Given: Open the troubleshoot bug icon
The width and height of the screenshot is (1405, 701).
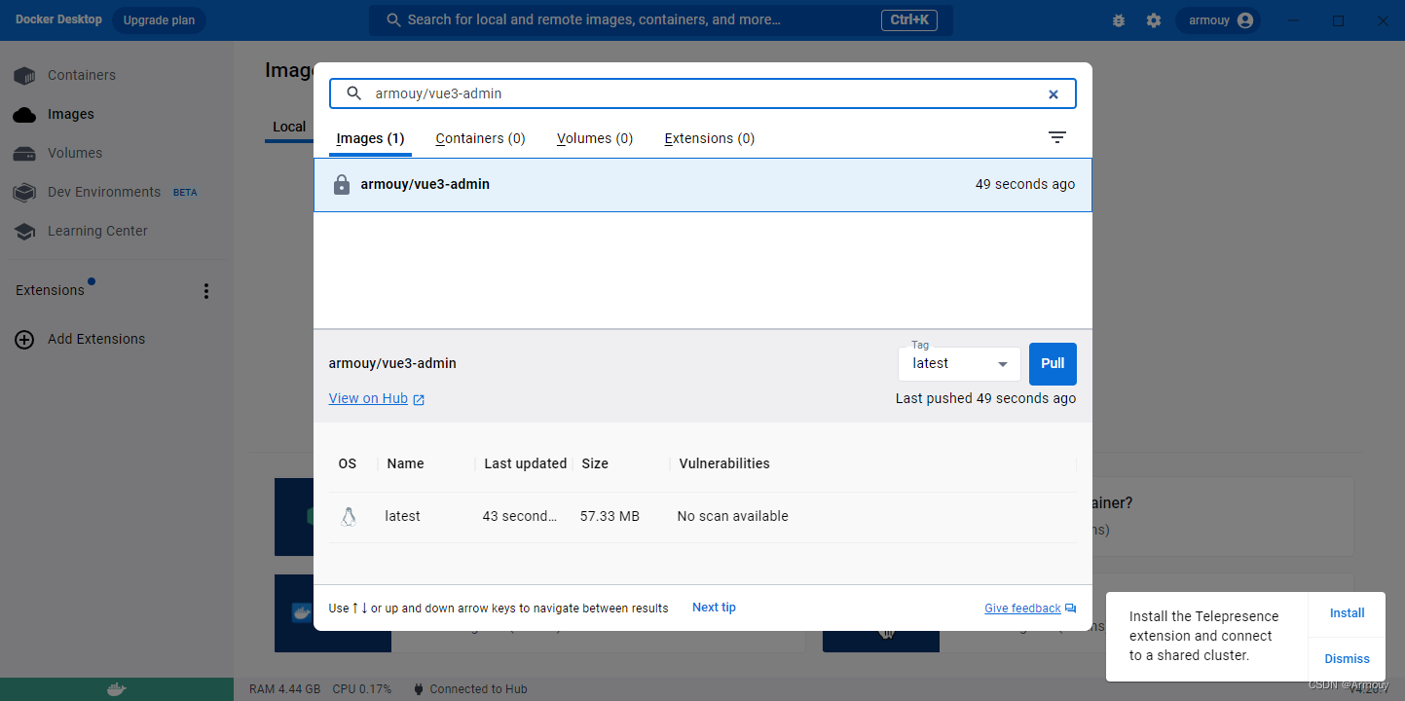Looking at the screenshot, I should (1118, 20).
